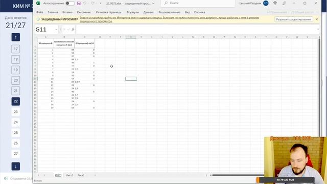The width and height of the screenshot is (327, 184).
Task: Go to question 23 in KIM sidebar
Action: (x=16, y=112)
